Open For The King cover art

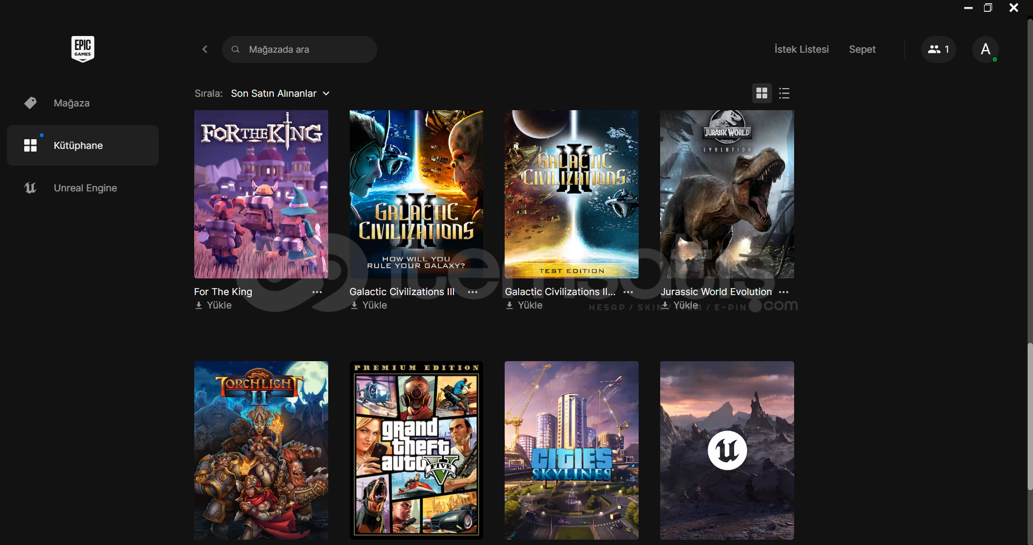(261, 194)
